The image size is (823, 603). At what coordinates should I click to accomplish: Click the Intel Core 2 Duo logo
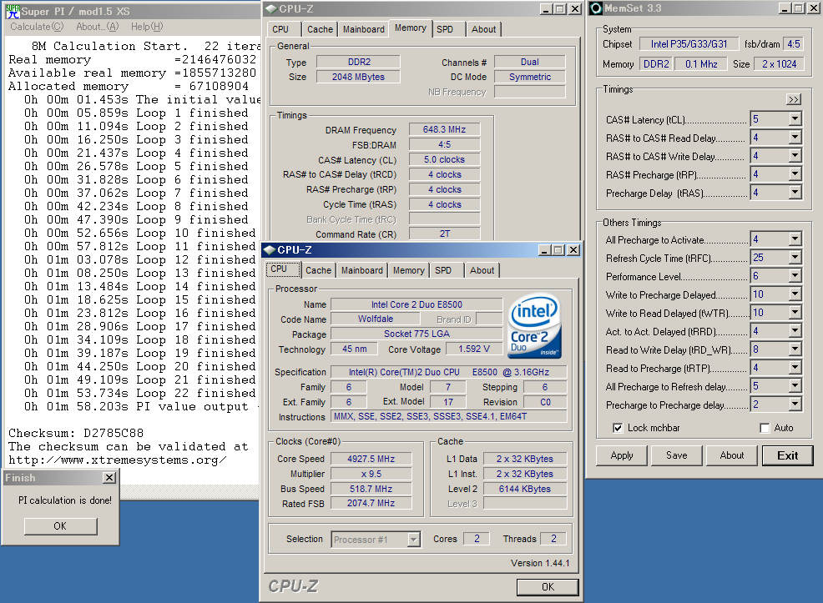535,327
